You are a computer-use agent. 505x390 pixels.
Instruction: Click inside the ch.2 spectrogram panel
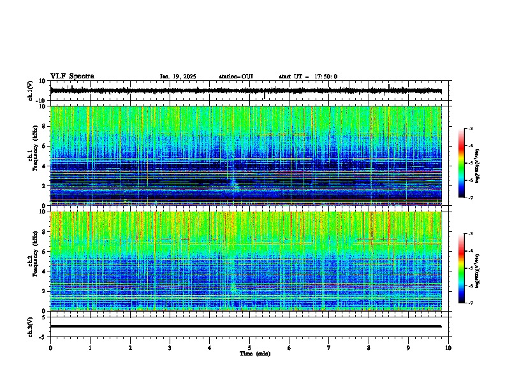coord(245,261)
